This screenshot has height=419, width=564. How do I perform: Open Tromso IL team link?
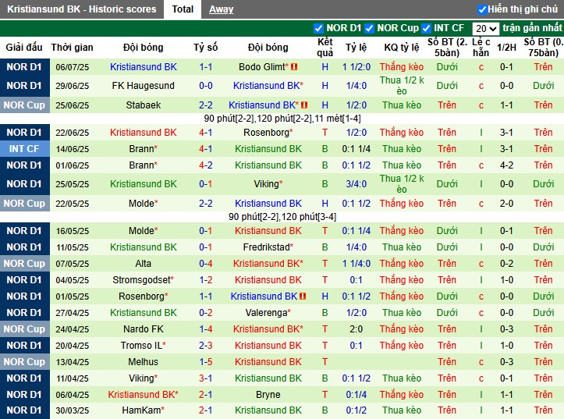coord(144,346)
